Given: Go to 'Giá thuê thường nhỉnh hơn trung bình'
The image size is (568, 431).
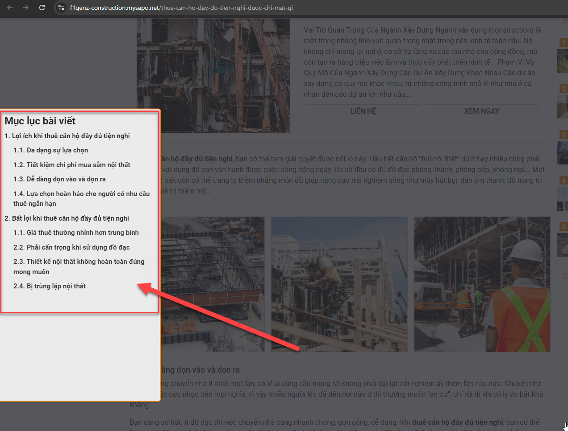Looking at the screenshot, I should tap(76, 233).
